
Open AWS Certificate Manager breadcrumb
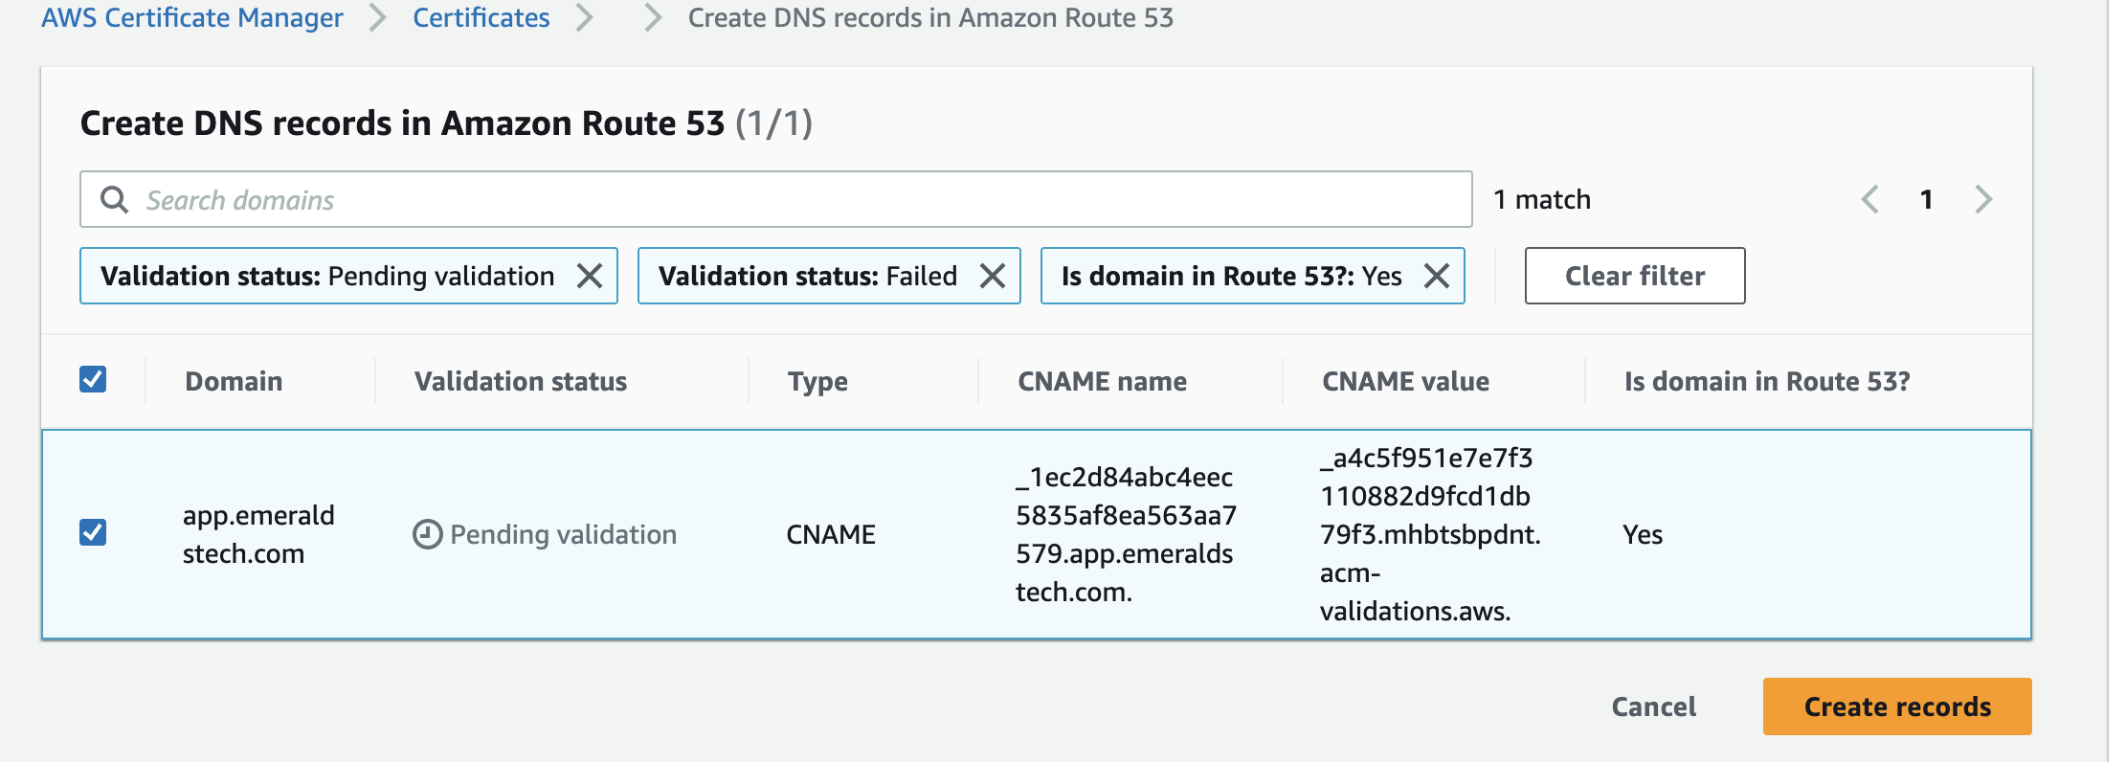tap(191, 17)
